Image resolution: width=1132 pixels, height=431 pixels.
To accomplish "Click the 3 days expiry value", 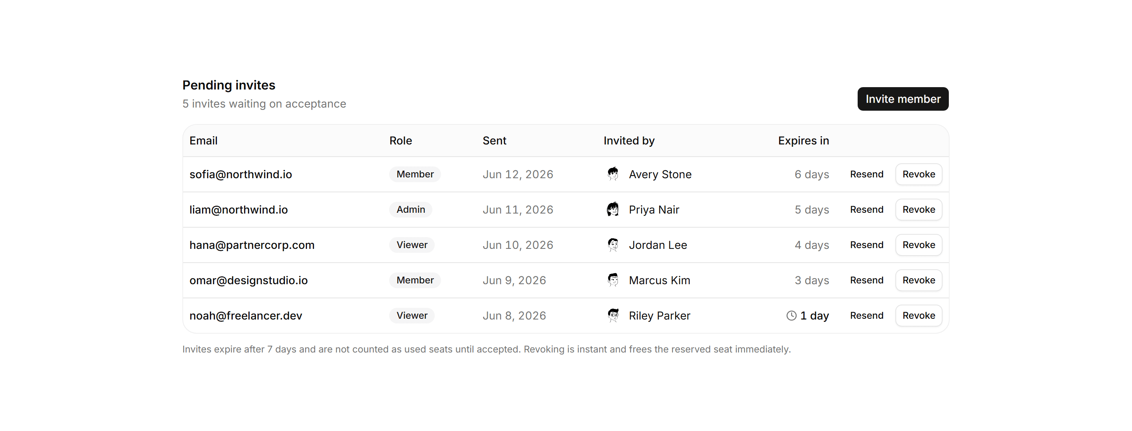I will point(812,280).
